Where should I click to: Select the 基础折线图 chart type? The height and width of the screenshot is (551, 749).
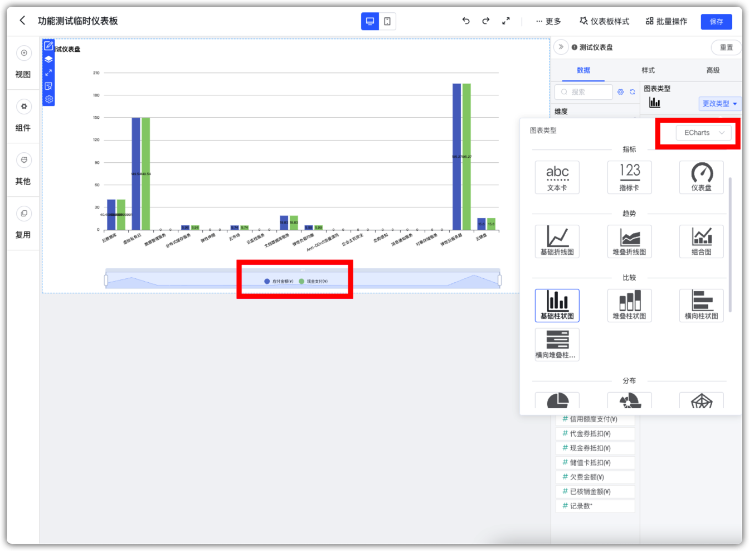pos(557,241)
